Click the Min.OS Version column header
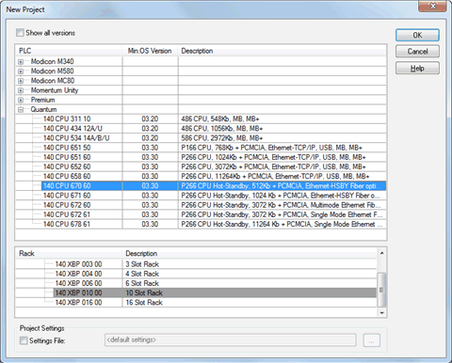Viewport: 452px width, 363px height. pyautogui.click(x=150, y=51)
